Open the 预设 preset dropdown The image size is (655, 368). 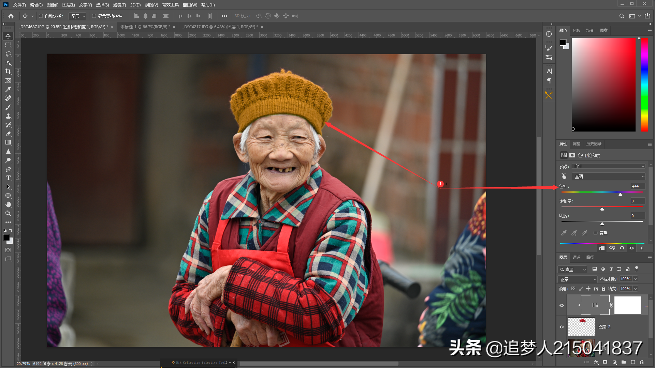(609, 167)
